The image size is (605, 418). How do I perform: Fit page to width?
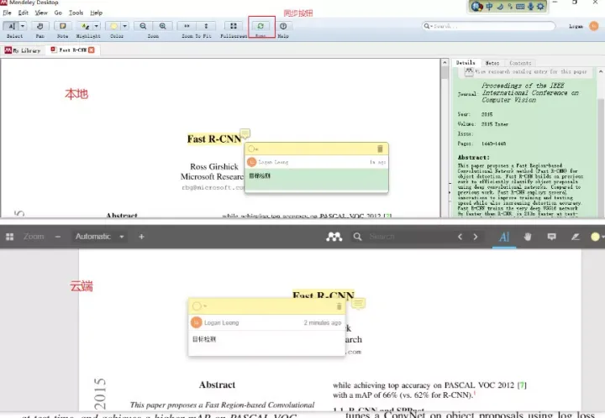coord(187,26)
